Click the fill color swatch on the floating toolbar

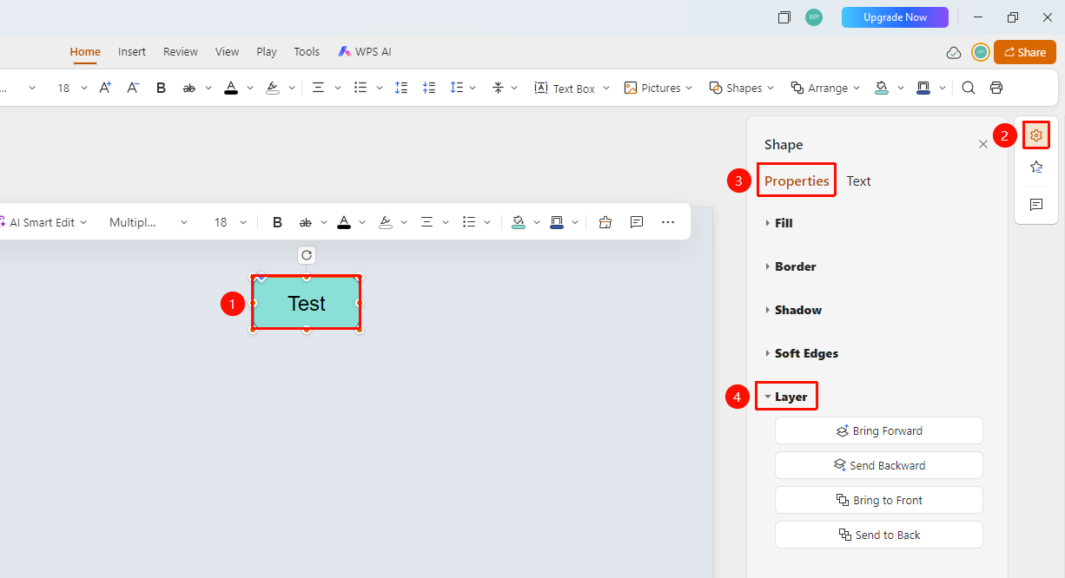tap(519, 222)
